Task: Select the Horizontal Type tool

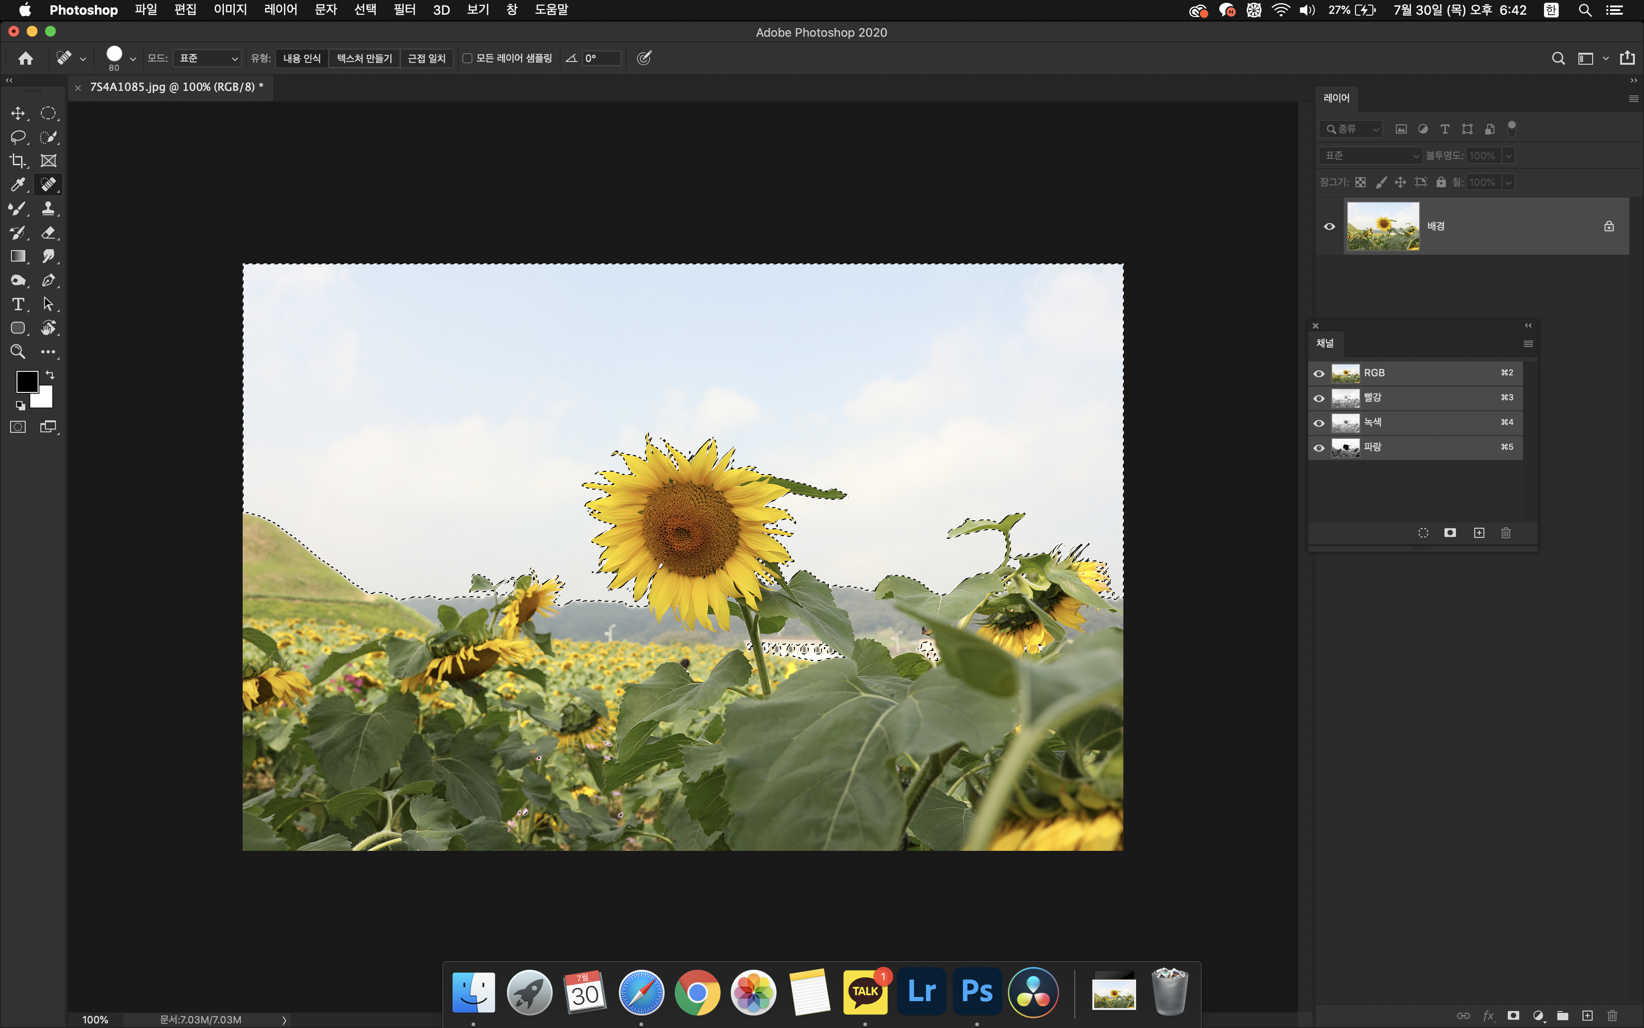Action: (x=18, y=304)
